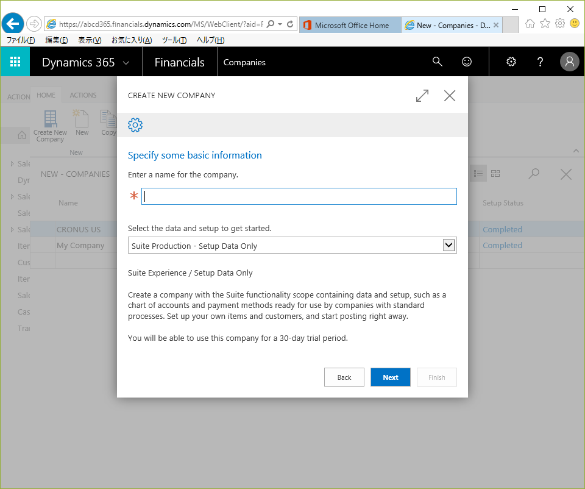Open the ツール(T) menu
This screenshot has height=489, width=585.
174,40
